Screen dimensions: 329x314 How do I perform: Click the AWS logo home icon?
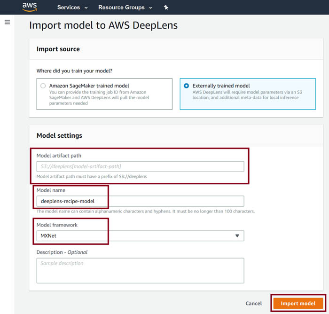point(30,7)
